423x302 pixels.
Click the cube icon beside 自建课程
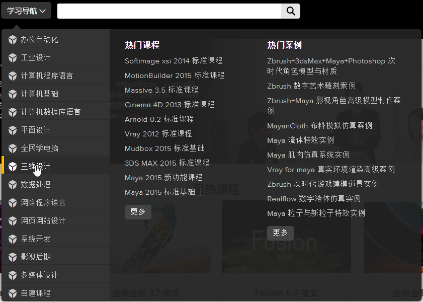pos(13,293)
